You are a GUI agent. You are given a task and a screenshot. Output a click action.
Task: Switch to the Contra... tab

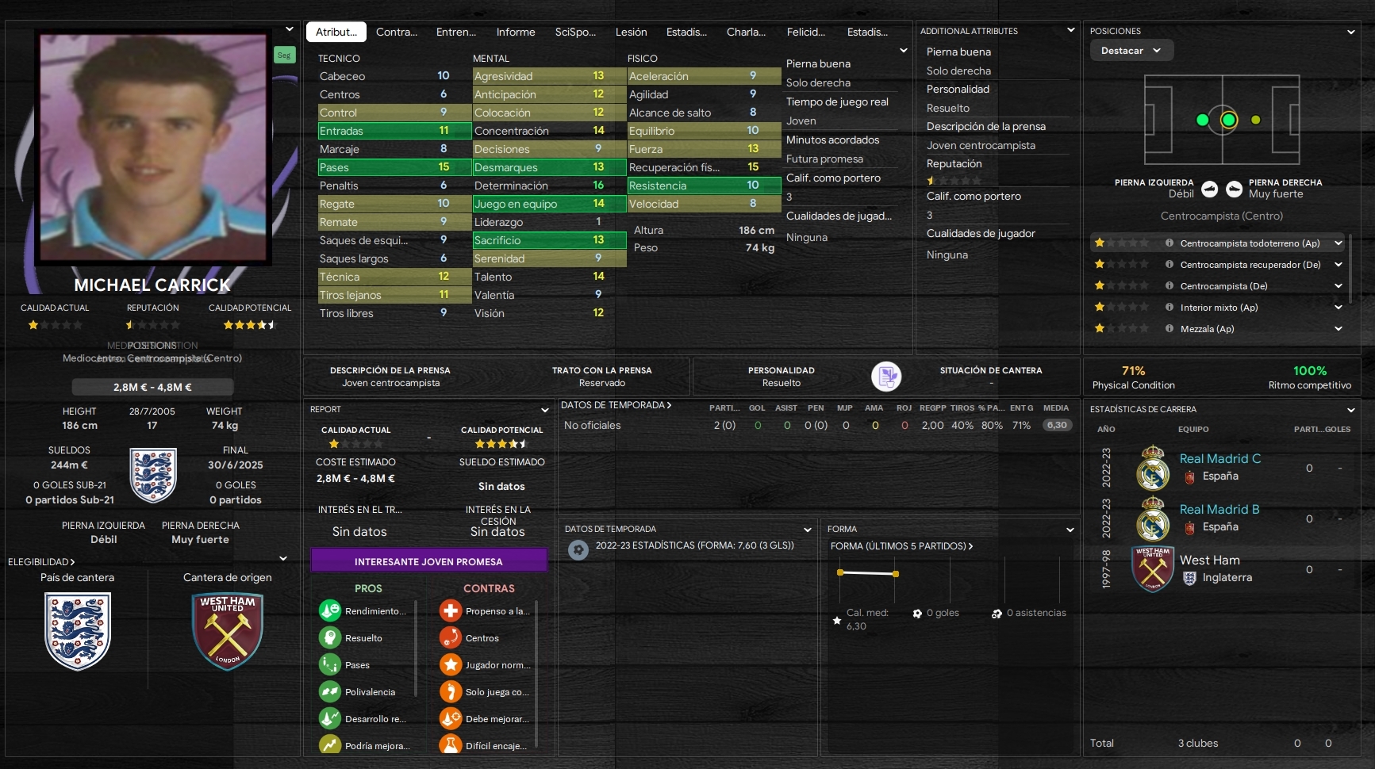point(397,32)
